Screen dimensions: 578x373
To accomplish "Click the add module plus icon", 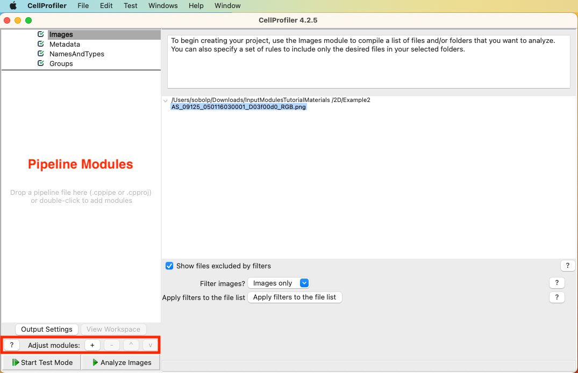I will pos(92,345).
